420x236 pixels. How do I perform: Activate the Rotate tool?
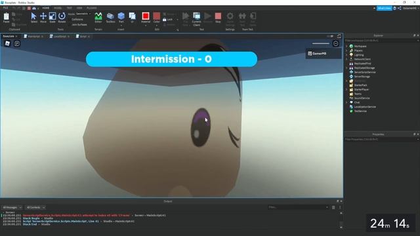(x=62, y=18)
